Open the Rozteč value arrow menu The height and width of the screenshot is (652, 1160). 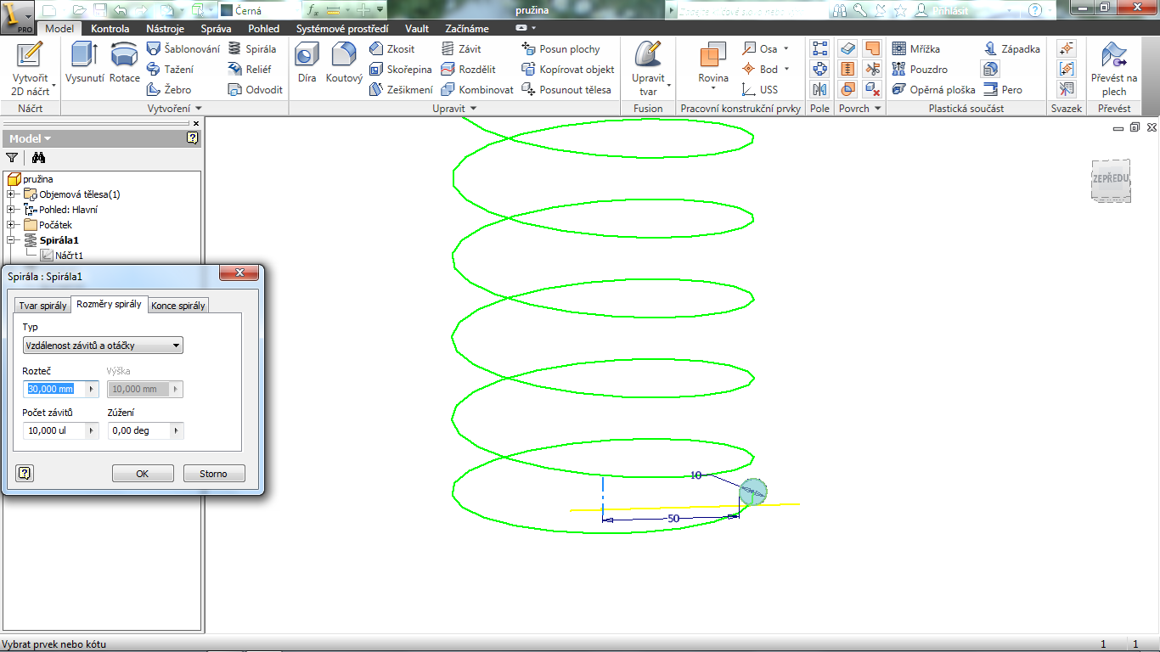92,389
